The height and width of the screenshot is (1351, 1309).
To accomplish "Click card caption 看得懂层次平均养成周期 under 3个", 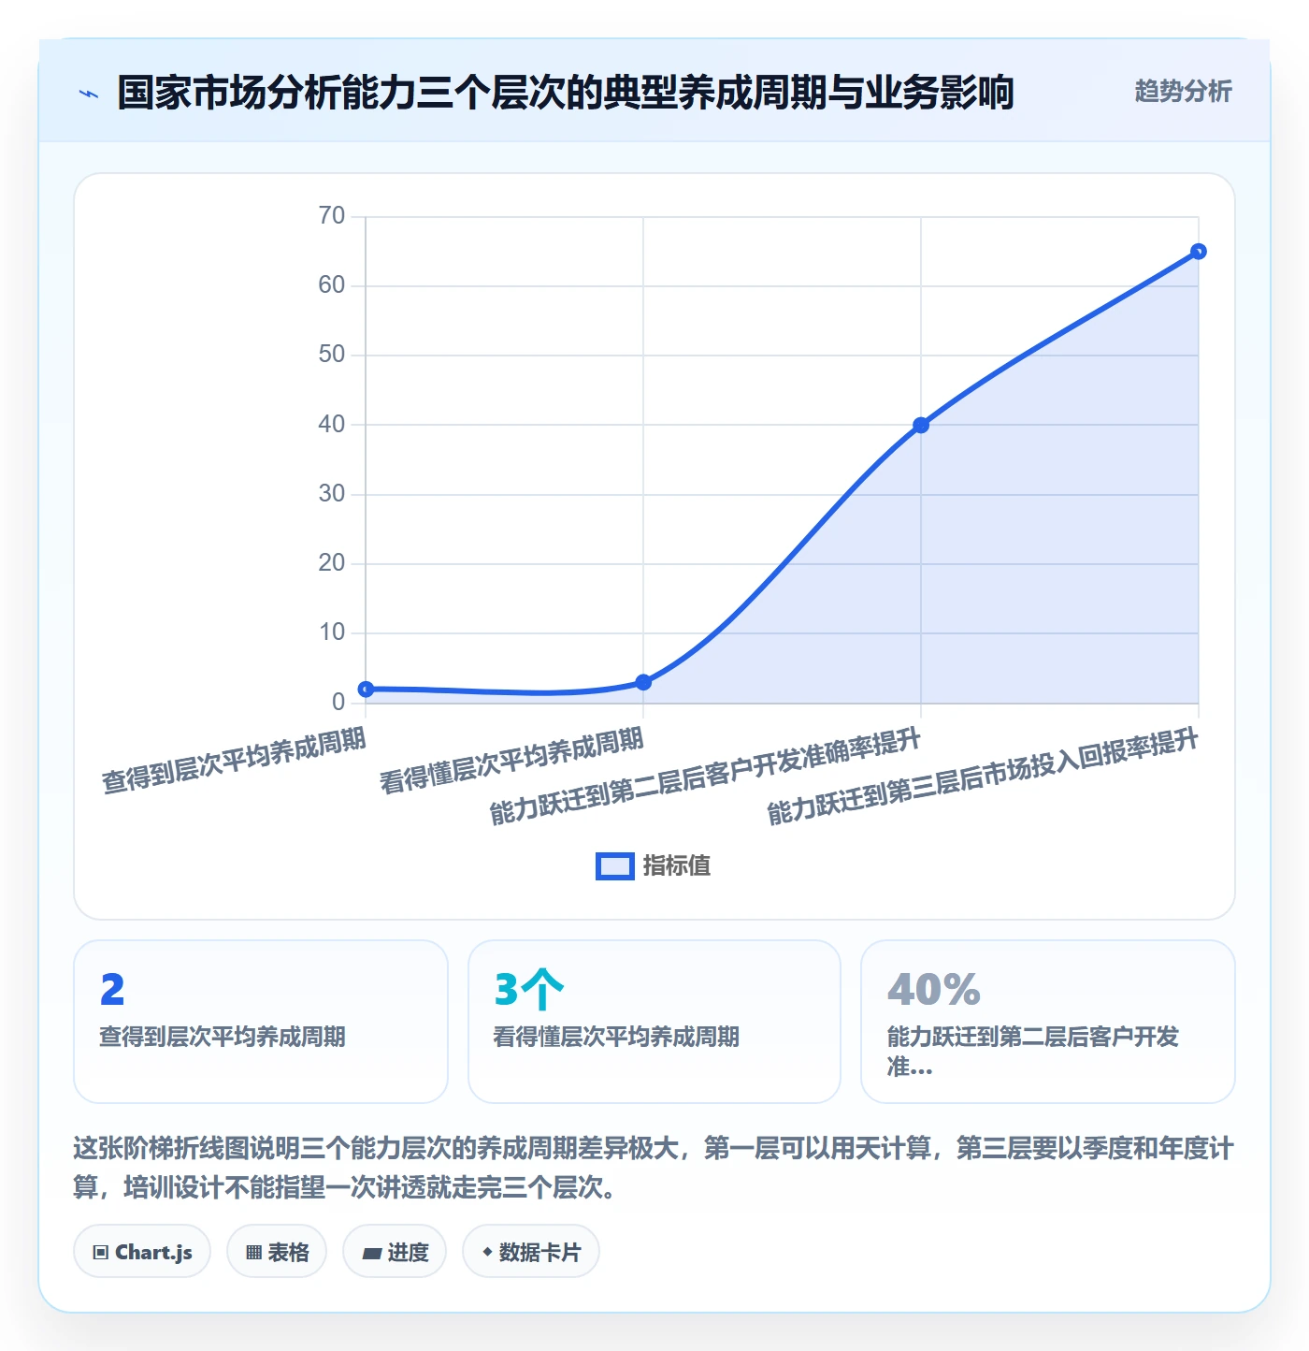I will (x=616, y=1037).
